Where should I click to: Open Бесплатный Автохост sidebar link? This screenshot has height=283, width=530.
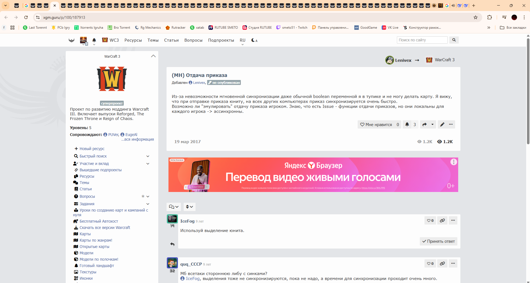coord(99,221)
